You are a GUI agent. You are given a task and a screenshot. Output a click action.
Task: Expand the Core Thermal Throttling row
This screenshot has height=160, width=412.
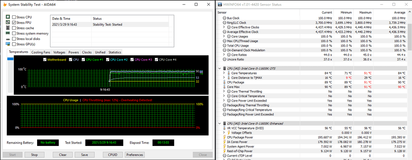(224, 92)
